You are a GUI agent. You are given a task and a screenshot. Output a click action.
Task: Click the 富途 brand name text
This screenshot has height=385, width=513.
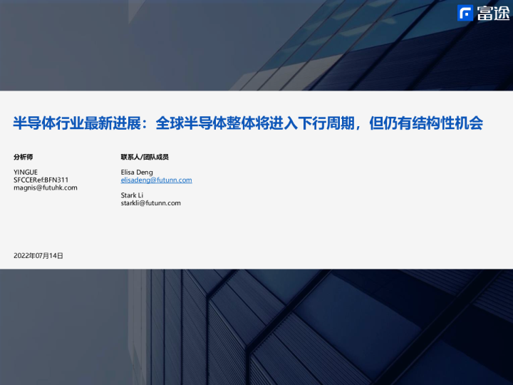tap(492, 14)
